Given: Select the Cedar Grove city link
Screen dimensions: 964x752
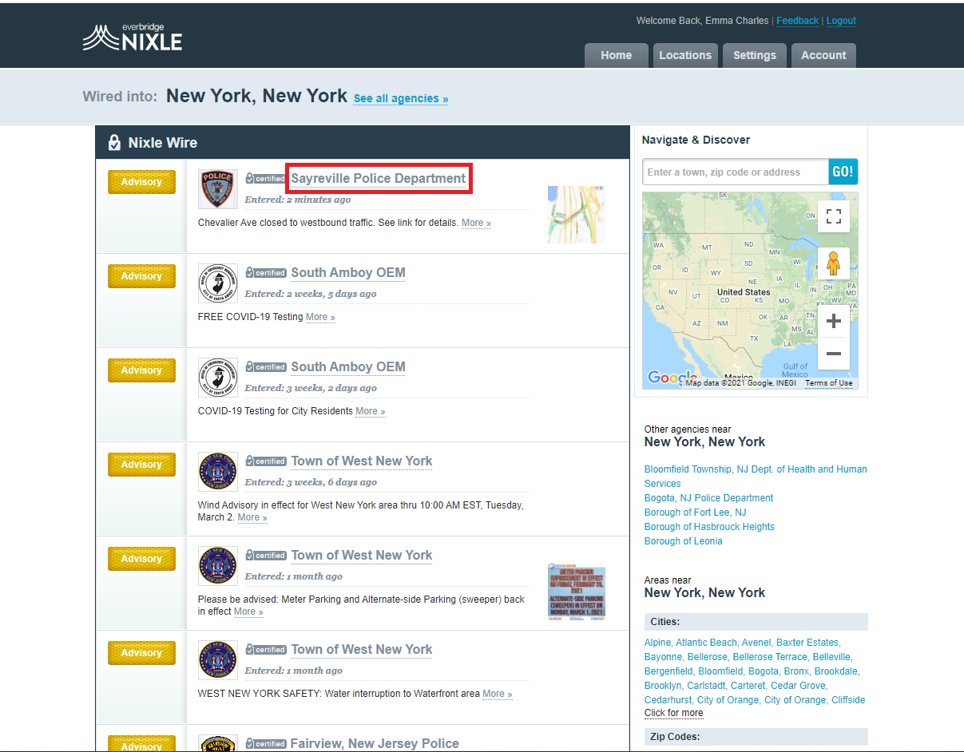Looking at the screenshot, I should (x=799, y=686).
